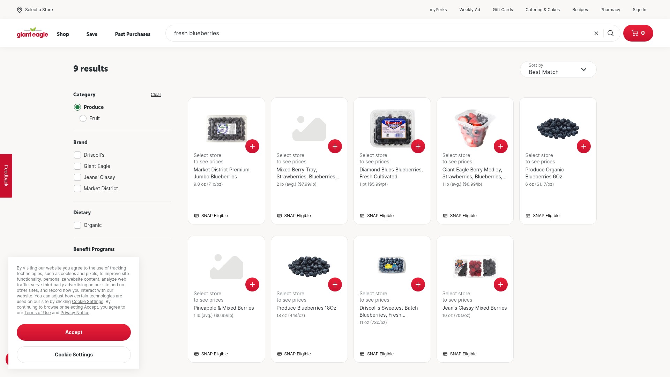670x377 pixels.
Task: Open the inline Cookie Settings link in the notice
Action: click(x=87, y=302)
